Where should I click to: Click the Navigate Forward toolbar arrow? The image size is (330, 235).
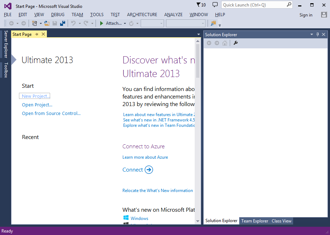[24, 23]
